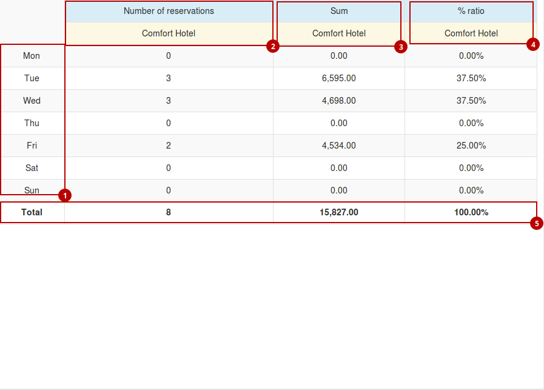Screen dimensions: 544x390
Task: Click the 6,595.00 sum for Tuesday
Action: click(339, 78)
